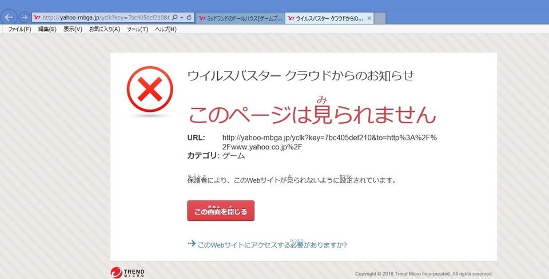Image resolution: width=549 pixels, height=279 pixels.
Task: Open the お気に入り(A) menu
Action: pyautogui.click(x=105, y=29)
